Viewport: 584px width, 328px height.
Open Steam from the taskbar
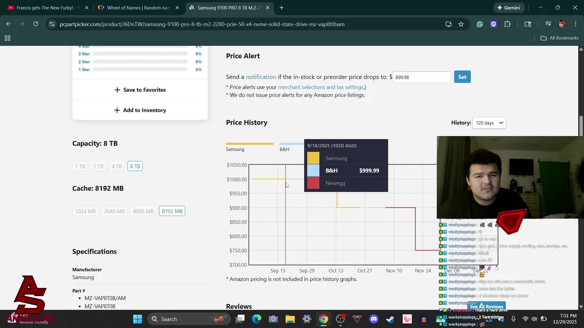click(x=391, y=319)
